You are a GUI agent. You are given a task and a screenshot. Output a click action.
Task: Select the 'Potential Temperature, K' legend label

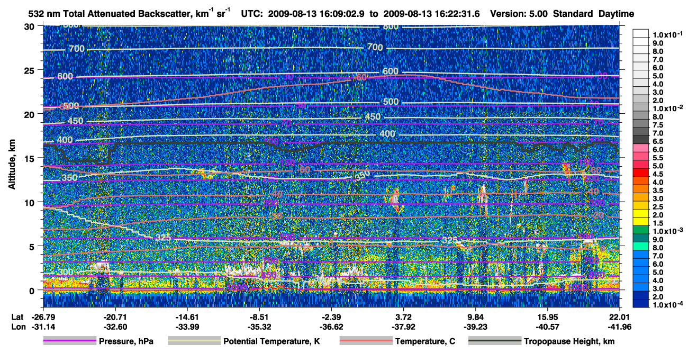click(x=271, y=341)
